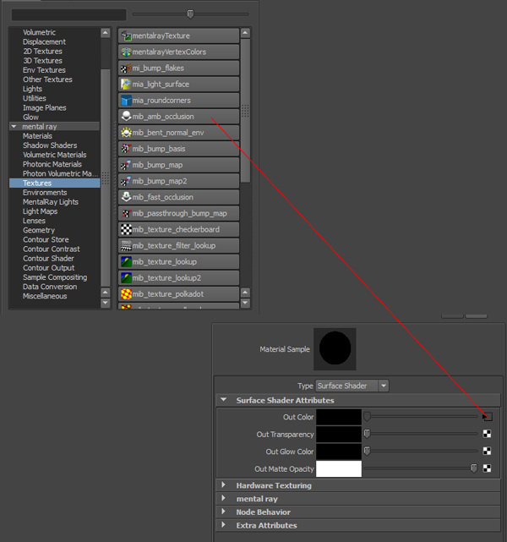Create a mentalrayTexture node
This screenshot has height=542, width=507.
[178, 36]
